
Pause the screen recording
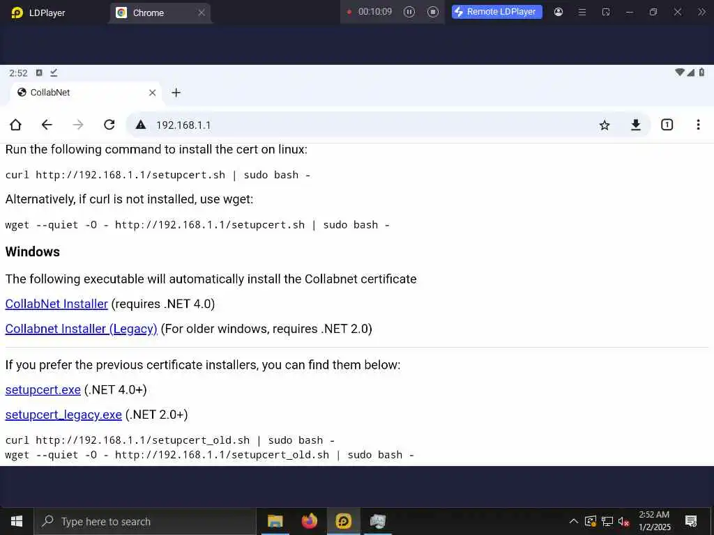(x=409, y=12)
